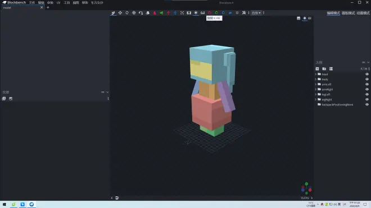Click the red X axis on navigation gizmo
Viewport: 371px width, 208px height.
click(310, 189)
